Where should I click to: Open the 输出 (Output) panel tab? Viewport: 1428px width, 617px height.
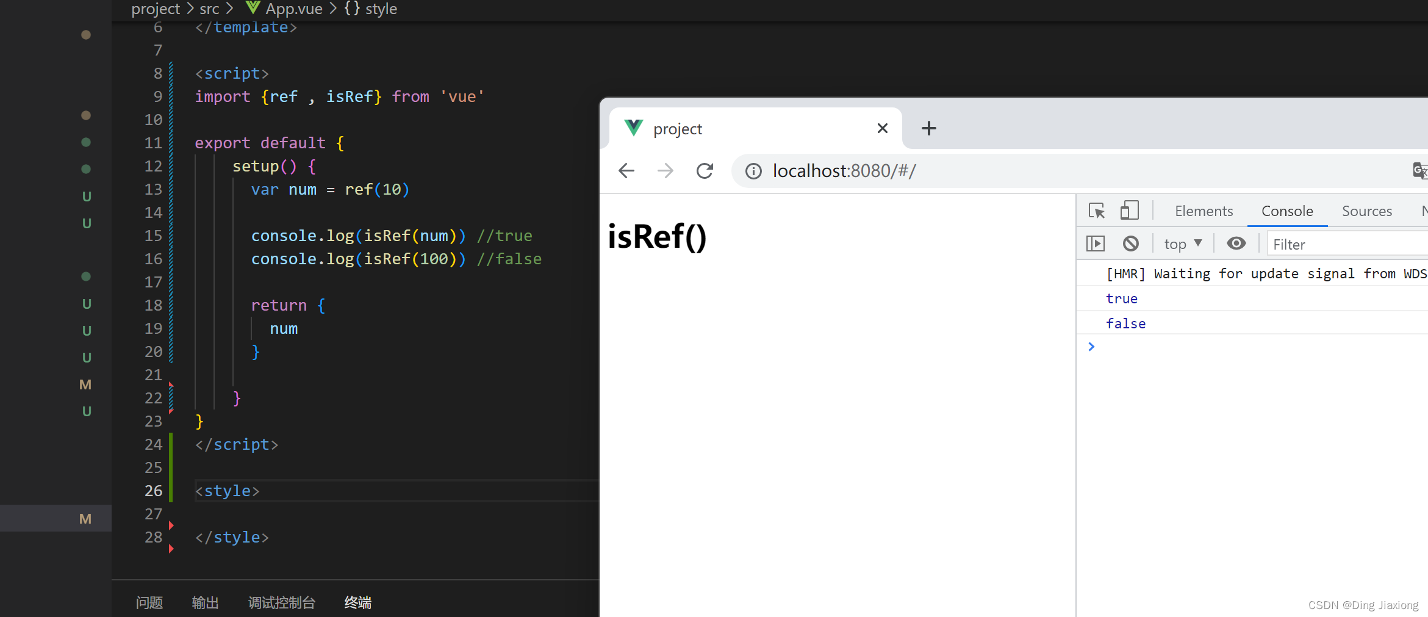[x=205, y=603]
